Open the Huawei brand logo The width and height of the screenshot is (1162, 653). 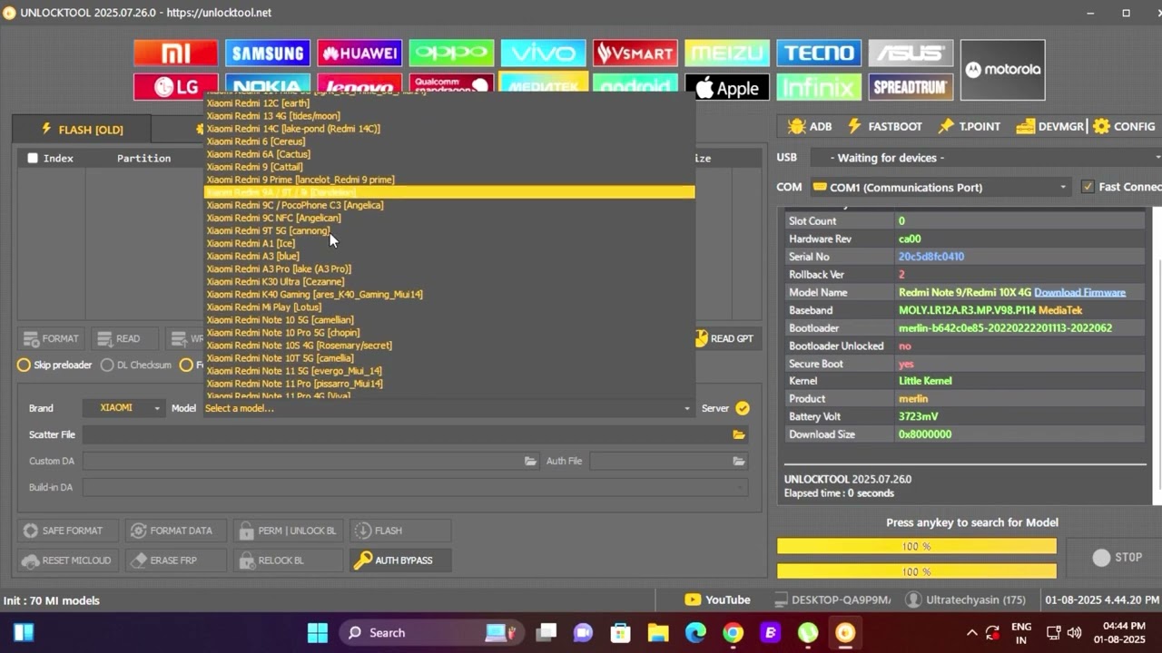[359, 54]
